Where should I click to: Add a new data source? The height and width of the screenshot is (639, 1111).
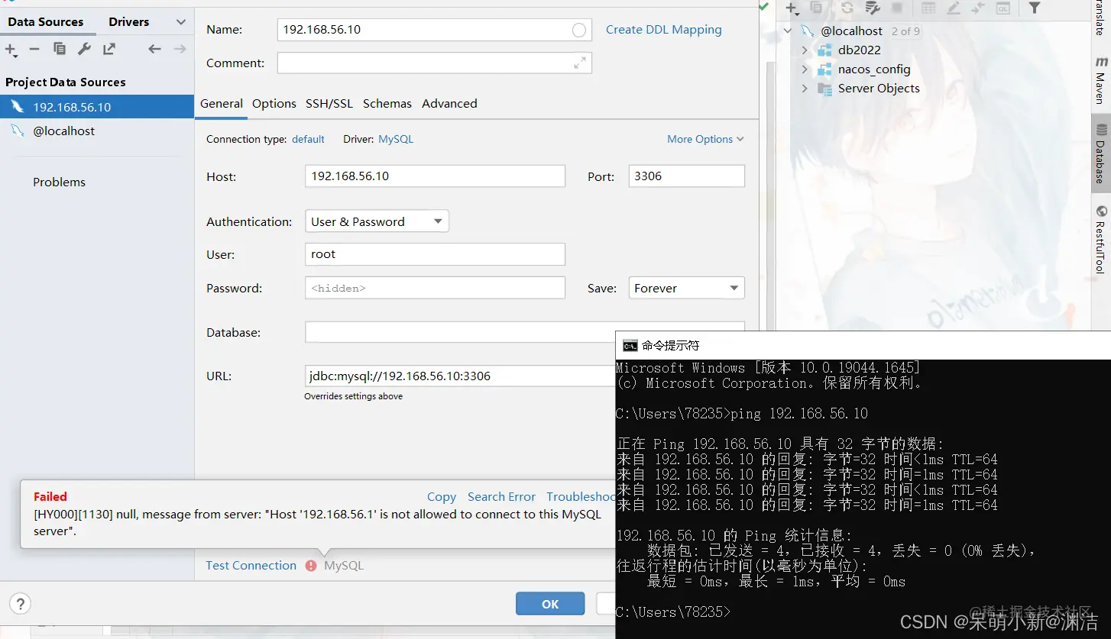[11, 49]
